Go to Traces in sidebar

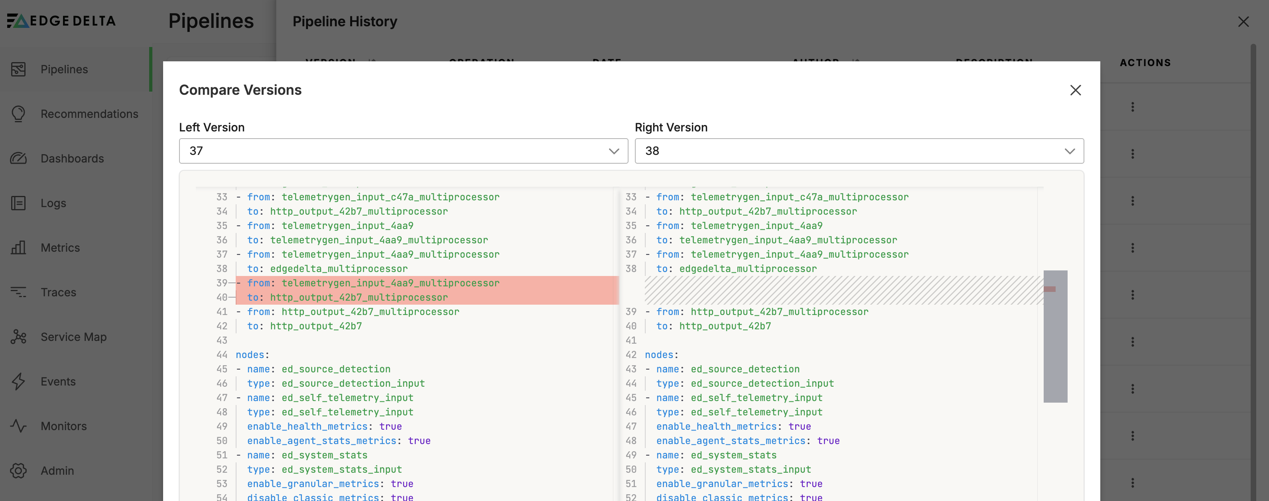pyautogui.click(x=58, y=292)
